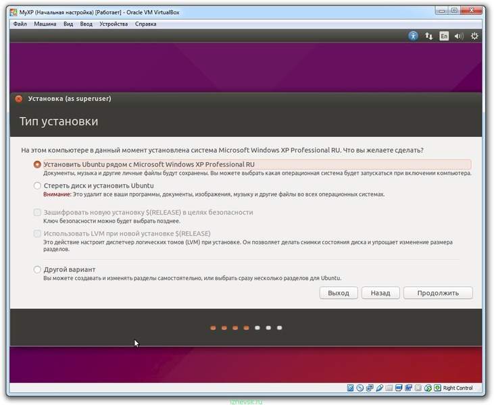Image resolution: width=494 pixels, height=405 pixels.
Task: Expand the system gear power menu
Action: pos(475,36)
